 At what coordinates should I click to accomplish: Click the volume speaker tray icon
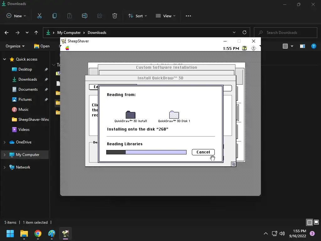click(x=282, y=233)
